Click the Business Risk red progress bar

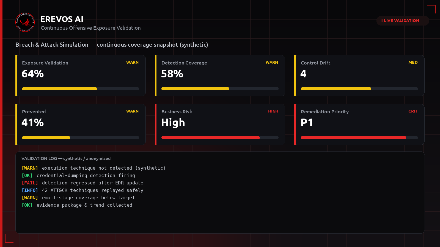point(220,138)
